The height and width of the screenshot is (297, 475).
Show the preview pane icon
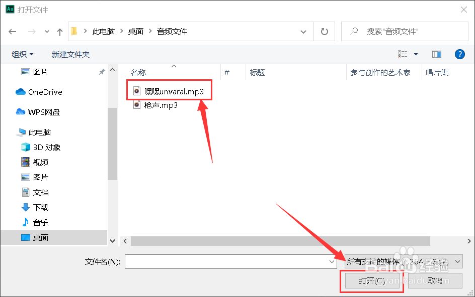pos(436,54)
